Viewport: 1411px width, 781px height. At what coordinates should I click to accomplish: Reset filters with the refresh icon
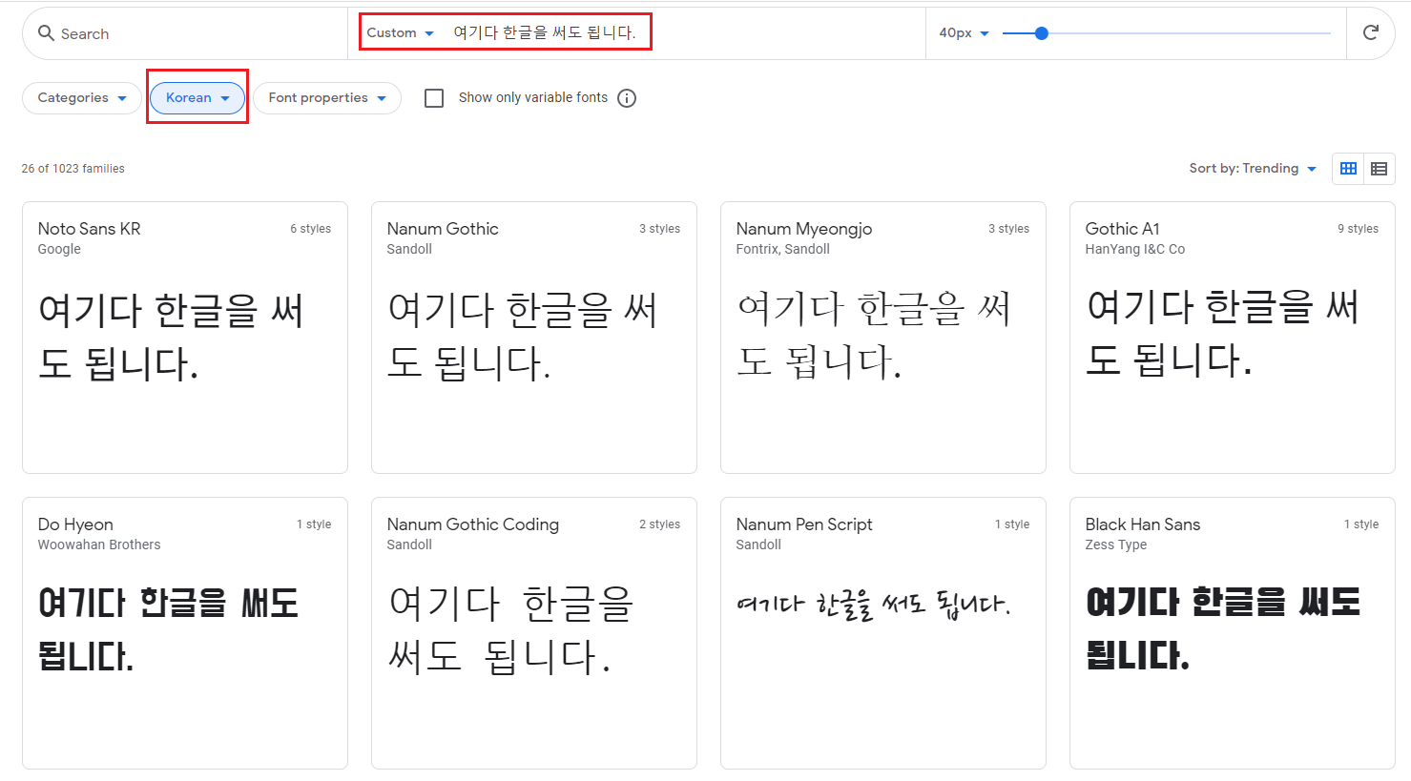[x=1371, y=32]
